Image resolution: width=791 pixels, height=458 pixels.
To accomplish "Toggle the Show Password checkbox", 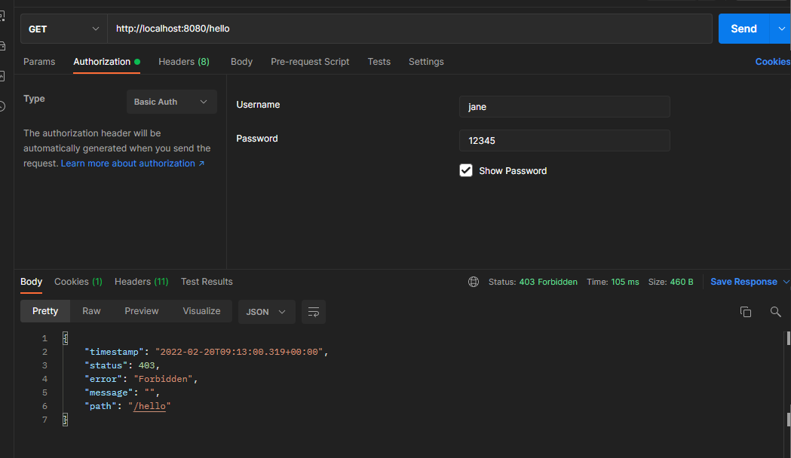I will pos(465,170).
